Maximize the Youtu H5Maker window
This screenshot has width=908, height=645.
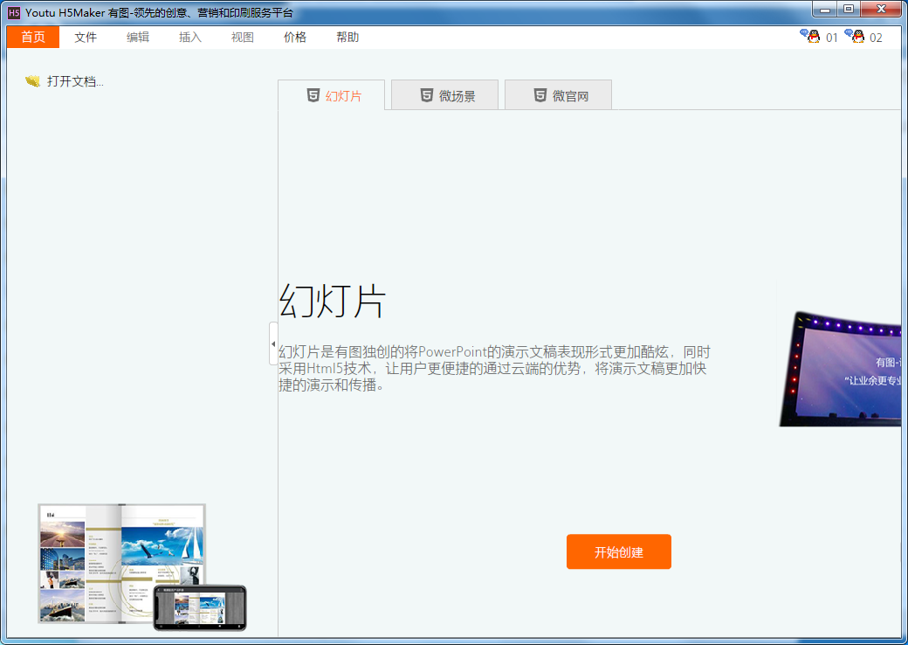click(x=849, y=10)
